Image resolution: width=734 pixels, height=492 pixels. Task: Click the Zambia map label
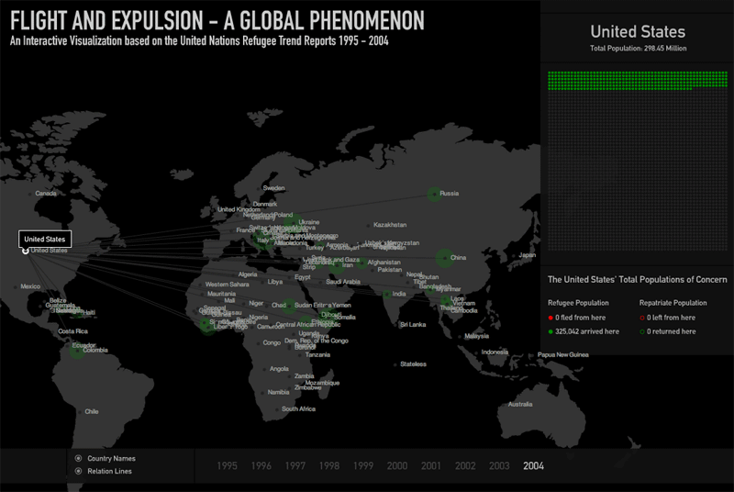pyautogui.click(x=305, y=376)
